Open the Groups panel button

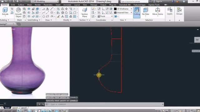pos(179,11)
